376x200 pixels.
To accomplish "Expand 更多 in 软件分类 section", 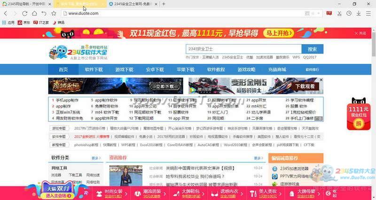I will tap(96, 158).
